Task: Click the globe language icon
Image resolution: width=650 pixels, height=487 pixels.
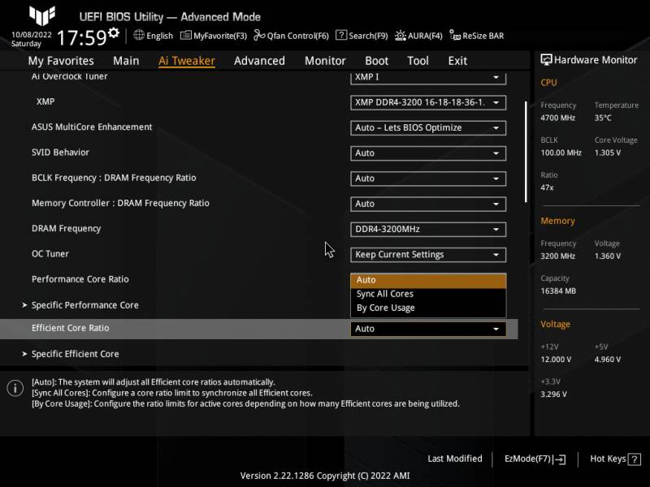Action: pos(139,35)
